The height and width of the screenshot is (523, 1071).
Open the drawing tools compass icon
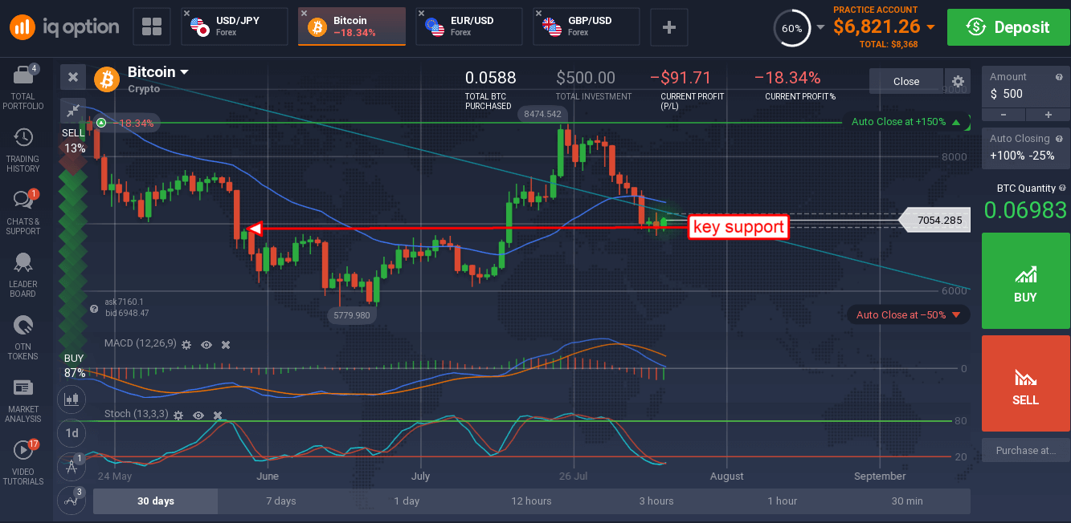pos(72,465)
